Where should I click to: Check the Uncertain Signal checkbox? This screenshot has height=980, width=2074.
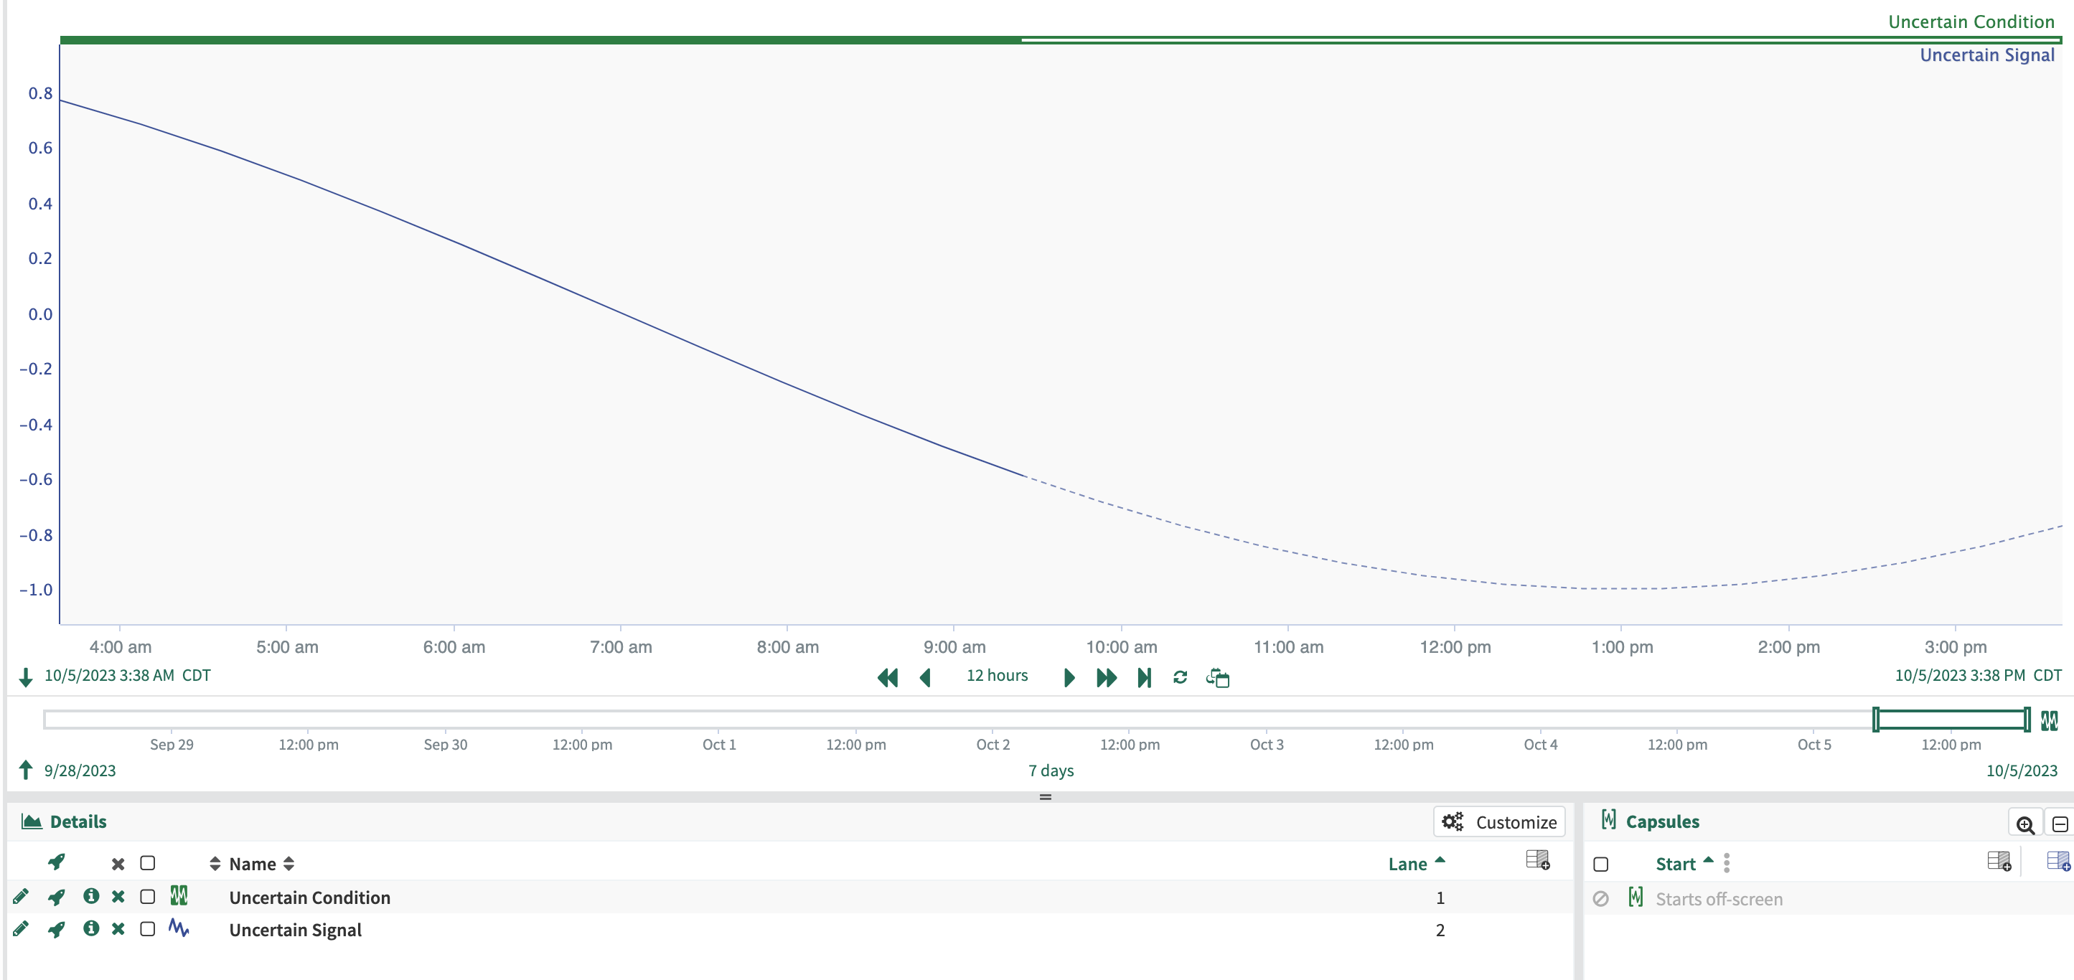click(147, 928)
